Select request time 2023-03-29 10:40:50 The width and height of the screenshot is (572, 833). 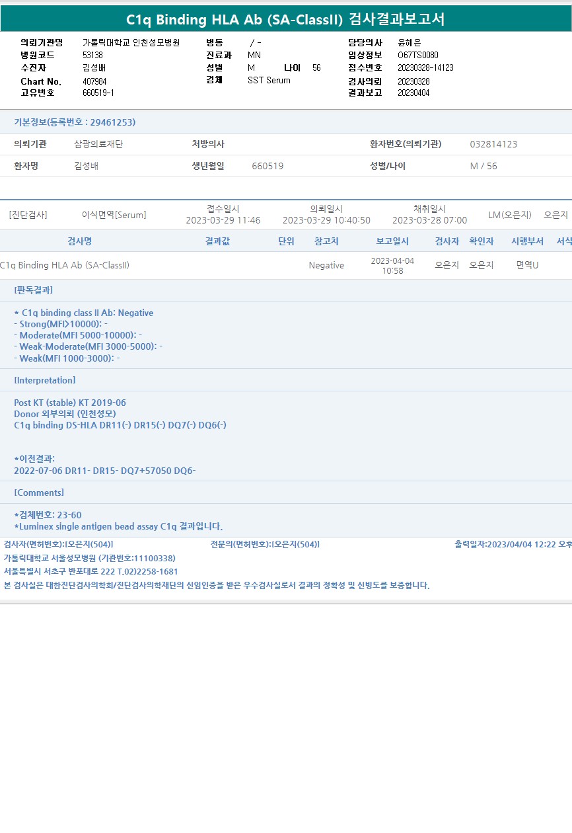coord(326,220)
